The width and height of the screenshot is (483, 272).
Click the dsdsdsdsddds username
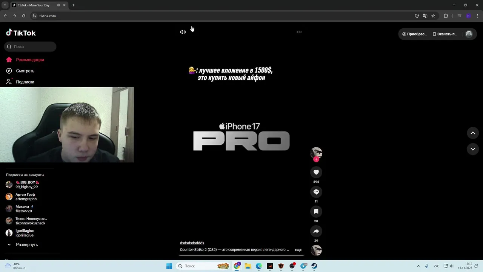click(192, 243)
